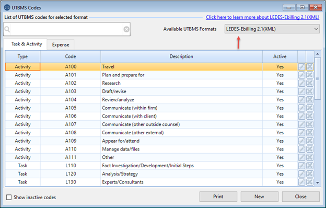This screenshot has height=208, width=326.
Task: Edit the A107 other outside counsel code
Action: (301, 124)
